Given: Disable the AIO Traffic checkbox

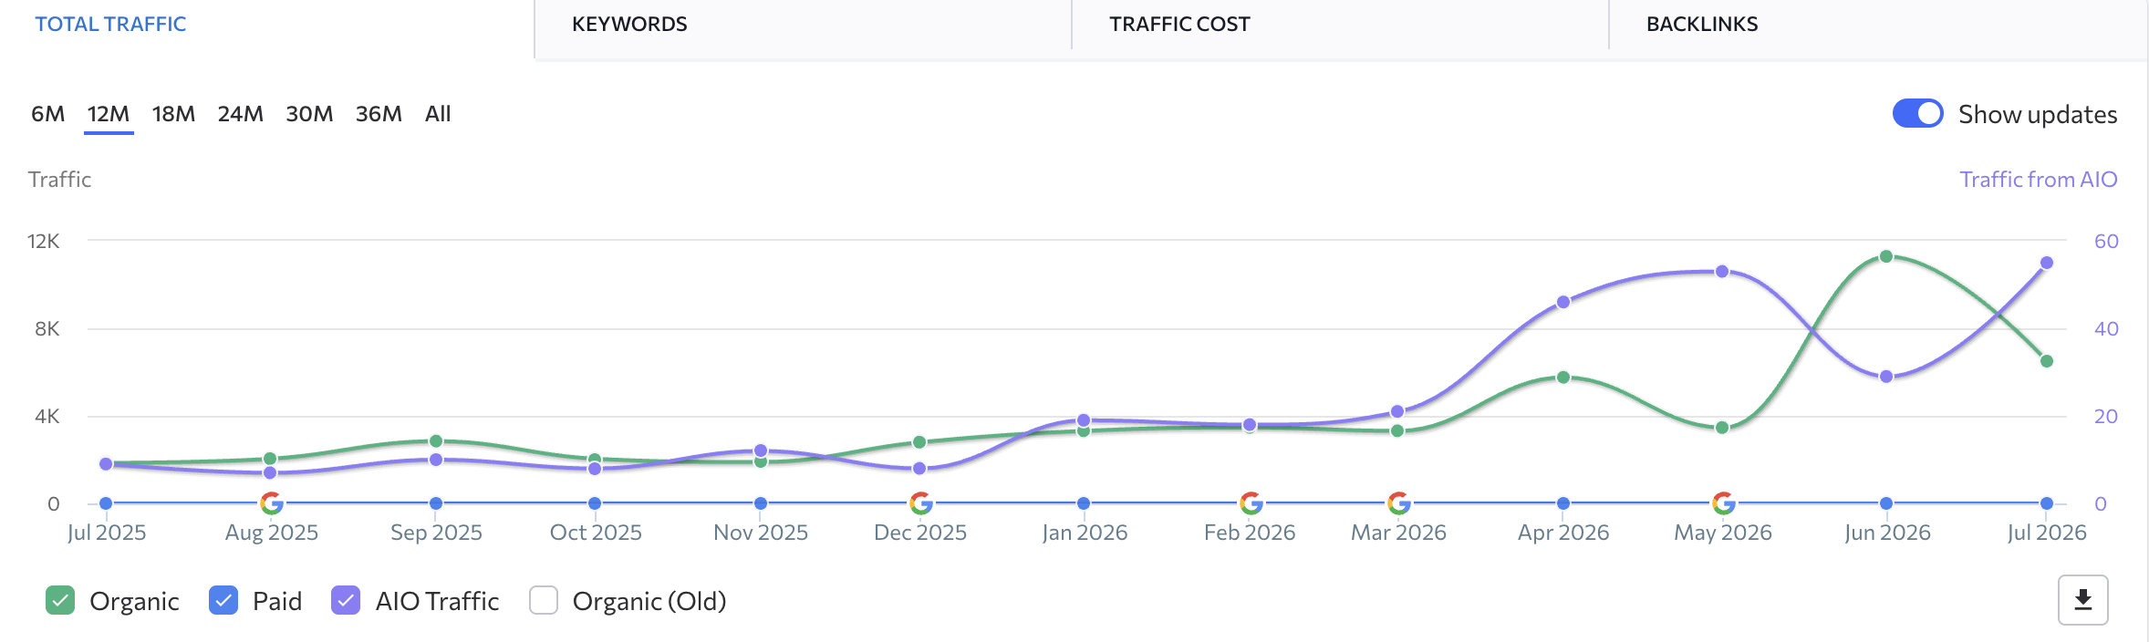Looking at the screenshot, I should [346, 600].
